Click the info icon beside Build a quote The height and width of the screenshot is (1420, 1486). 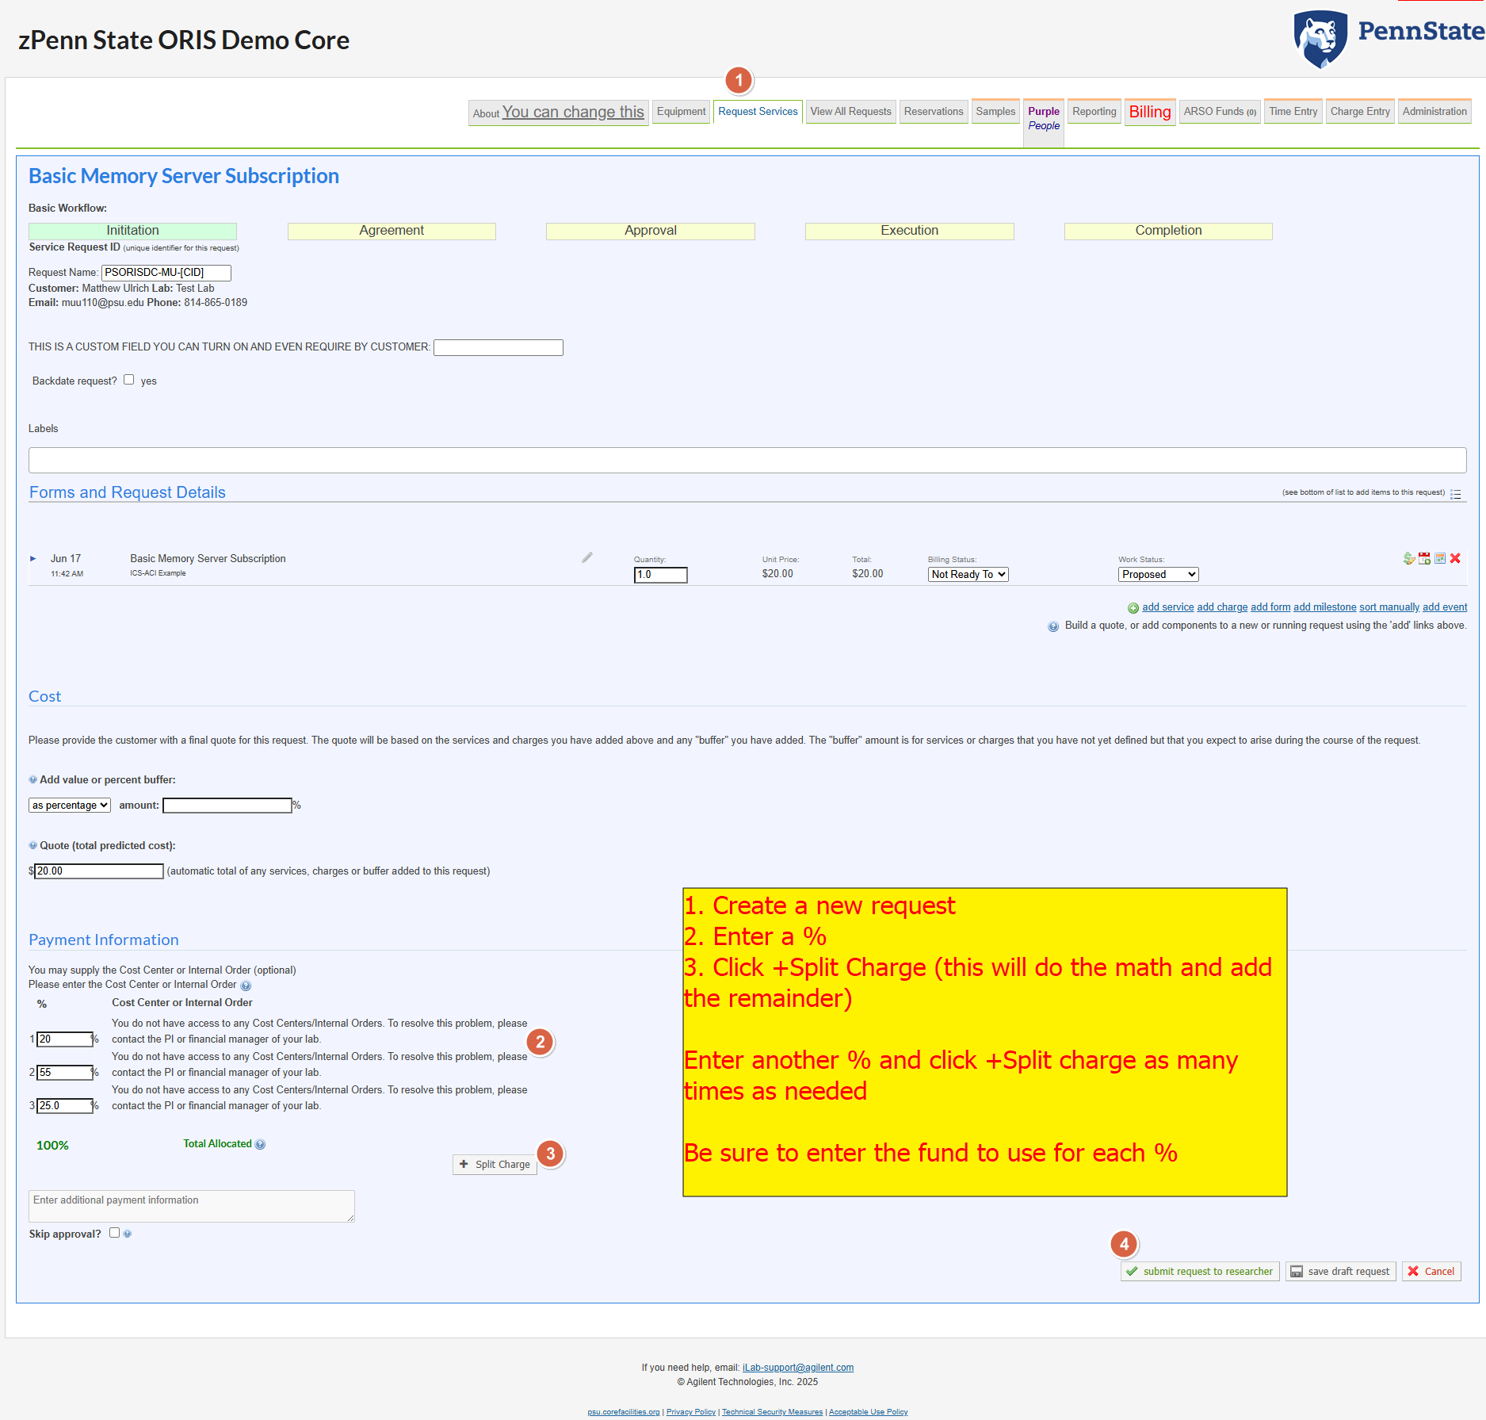1053,626
